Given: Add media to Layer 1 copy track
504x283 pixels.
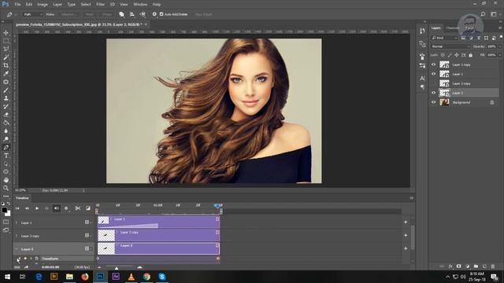Looking at the screenshot, I should (x=406, y=235).
